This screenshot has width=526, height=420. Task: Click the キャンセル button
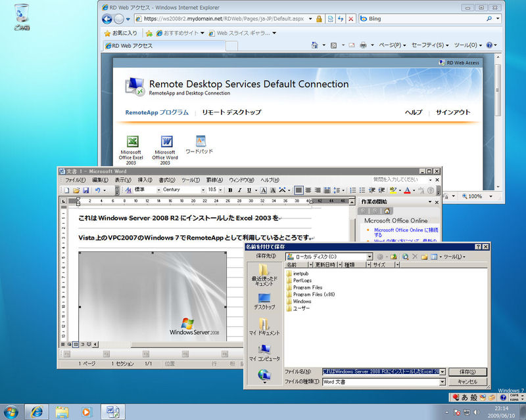point(467,382)
